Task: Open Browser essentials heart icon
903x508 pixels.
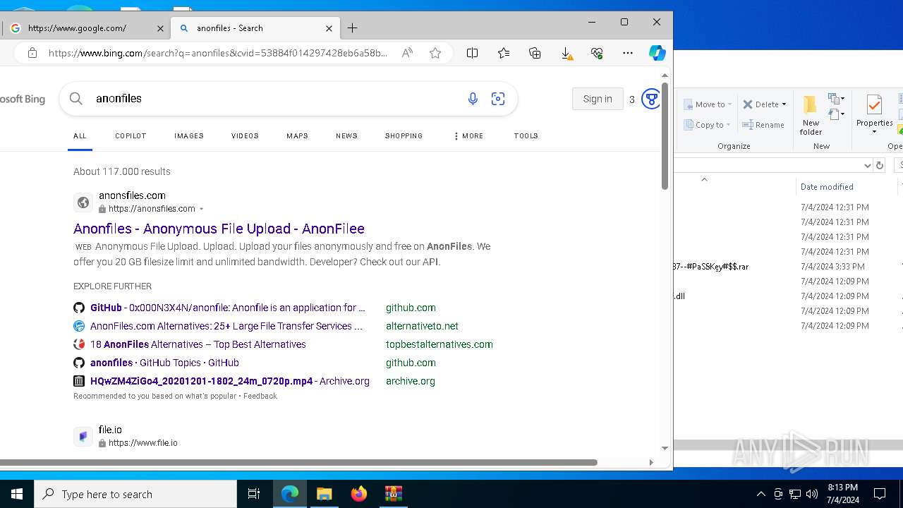Action: (597, 53)
